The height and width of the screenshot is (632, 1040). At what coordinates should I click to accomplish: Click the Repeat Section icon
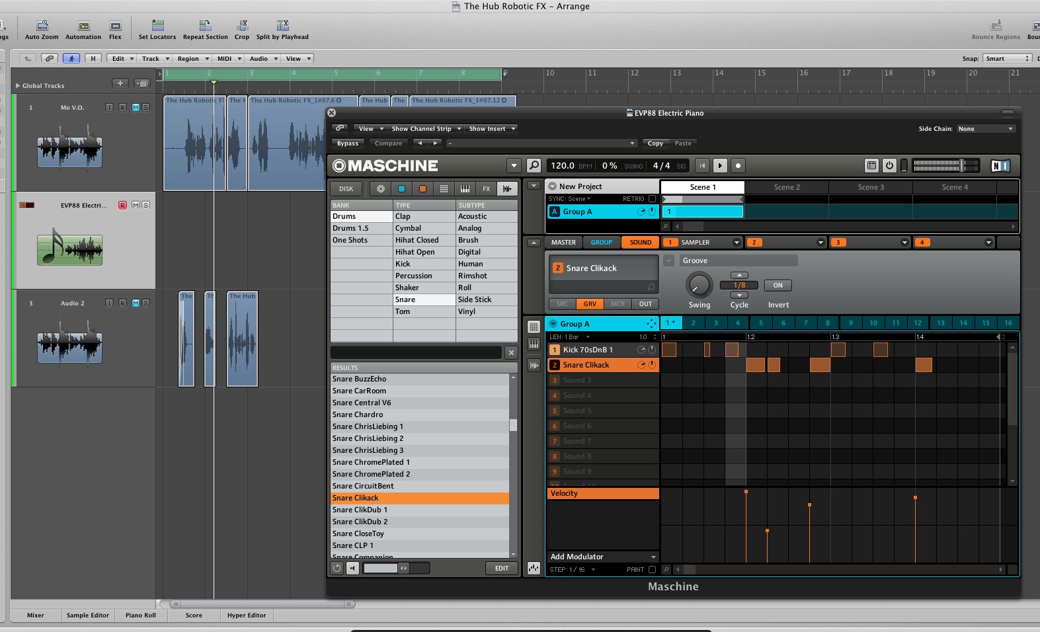(x=205, y=26)
